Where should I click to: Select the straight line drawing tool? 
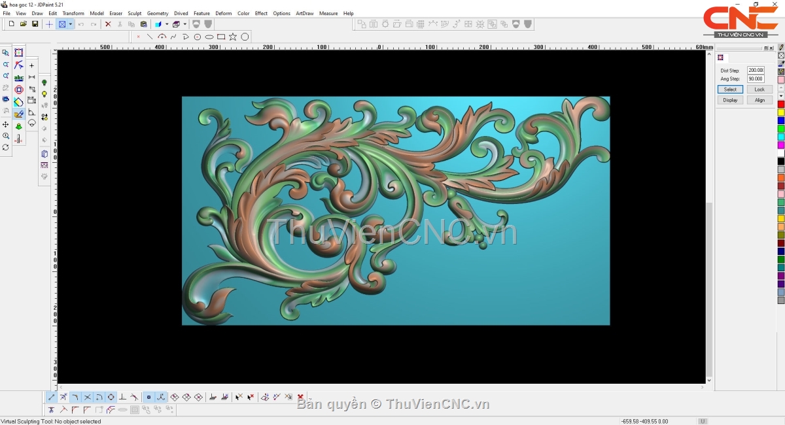[x=150, y=37]
